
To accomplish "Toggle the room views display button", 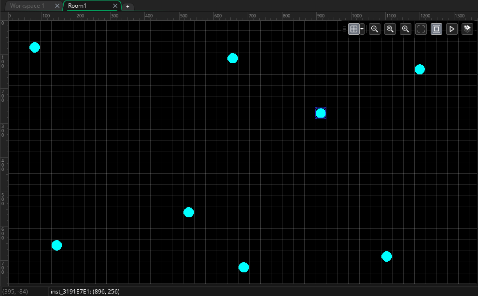I will pos(436,29).
